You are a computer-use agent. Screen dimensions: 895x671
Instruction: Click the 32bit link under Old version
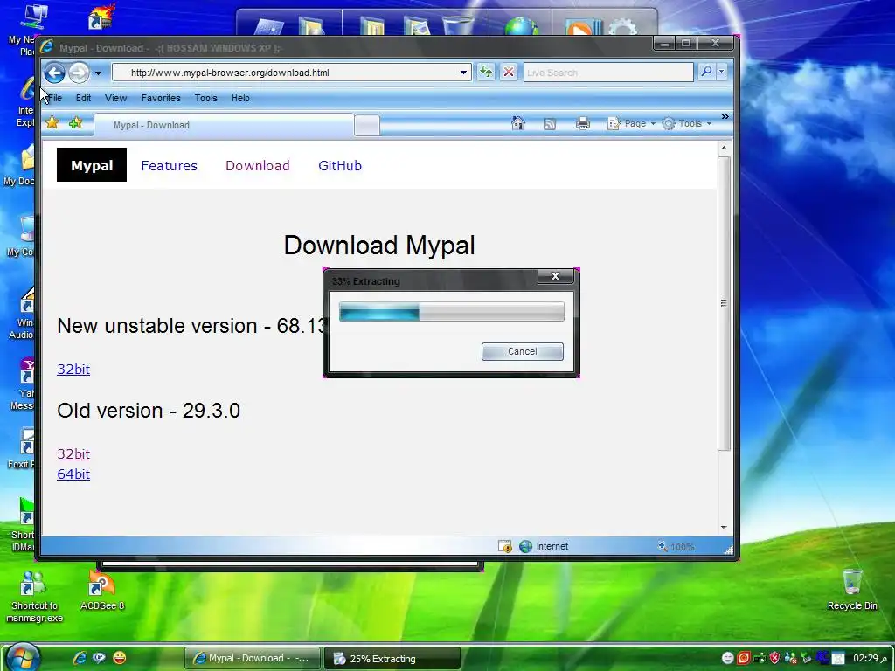click(73, 454)
